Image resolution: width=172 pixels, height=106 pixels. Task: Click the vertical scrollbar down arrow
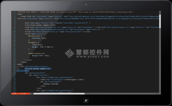click(x=160, y=90)
